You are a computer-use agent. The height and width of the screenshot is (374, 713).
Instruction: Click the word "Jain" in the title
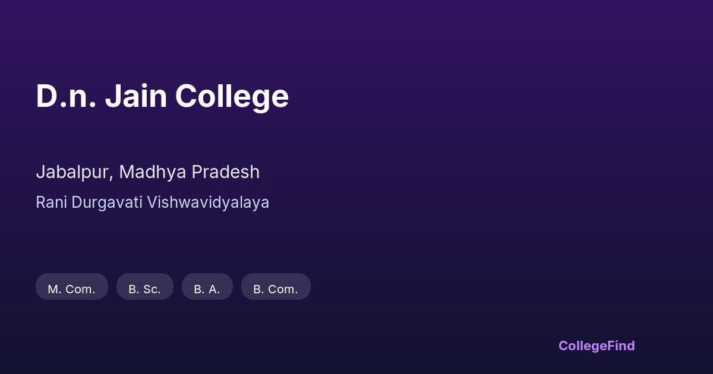tap(136, 96)
